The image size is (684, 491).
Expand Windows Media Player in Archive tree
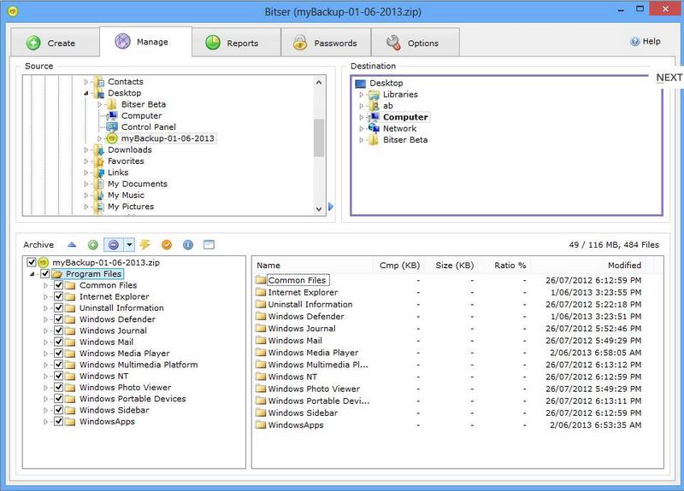pos(46,354)
